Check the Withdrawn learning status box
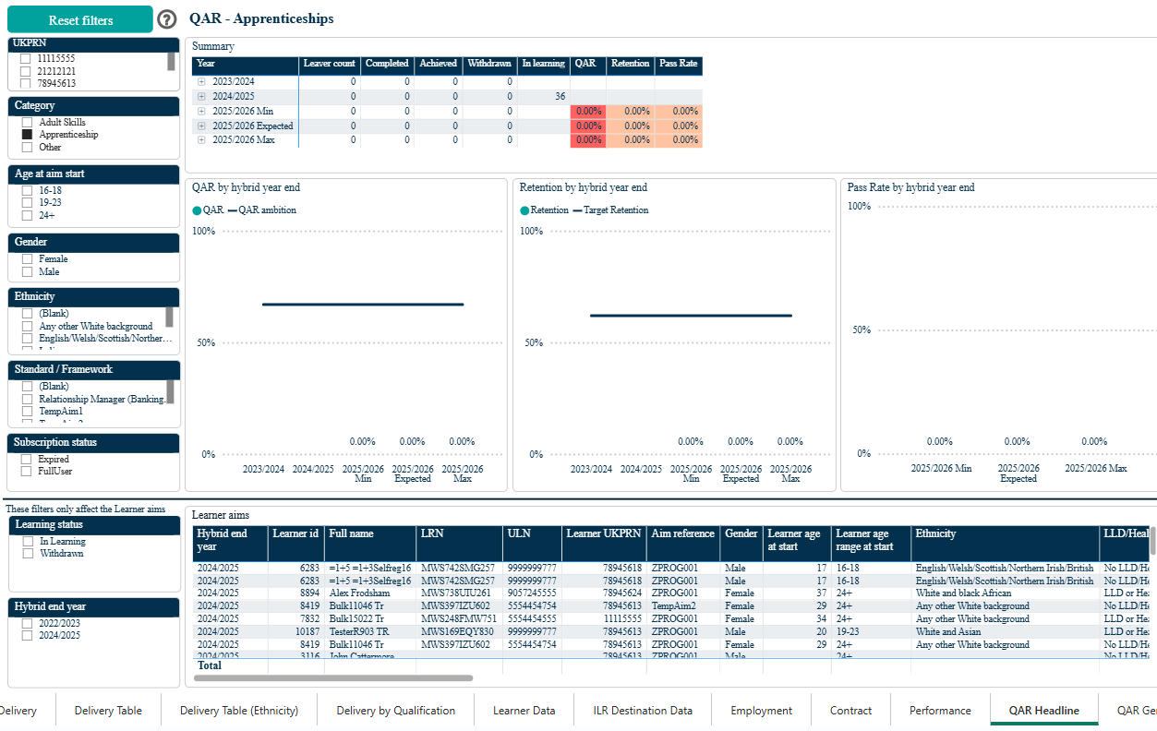 coord(28,554)
